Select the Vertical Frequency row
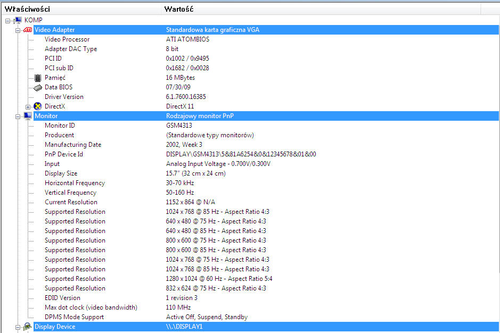The image size is (500, 333). [70, 193]
